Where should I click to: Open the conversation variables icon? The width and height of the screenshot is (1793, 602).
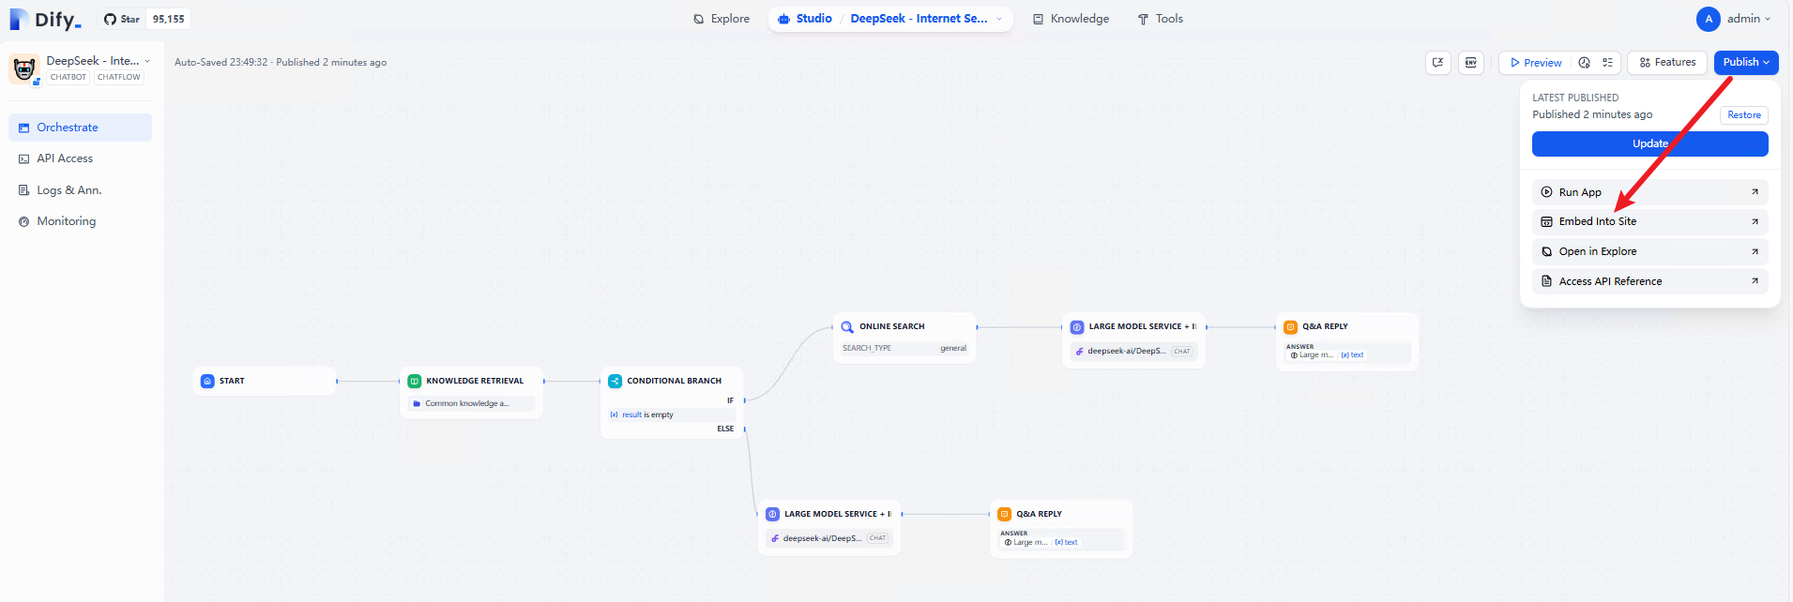point(1437,63)
